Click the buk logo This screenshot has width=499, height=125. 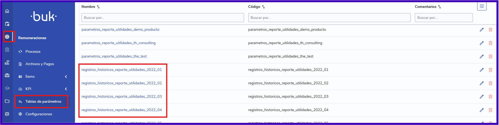click(x=44, y=17)
